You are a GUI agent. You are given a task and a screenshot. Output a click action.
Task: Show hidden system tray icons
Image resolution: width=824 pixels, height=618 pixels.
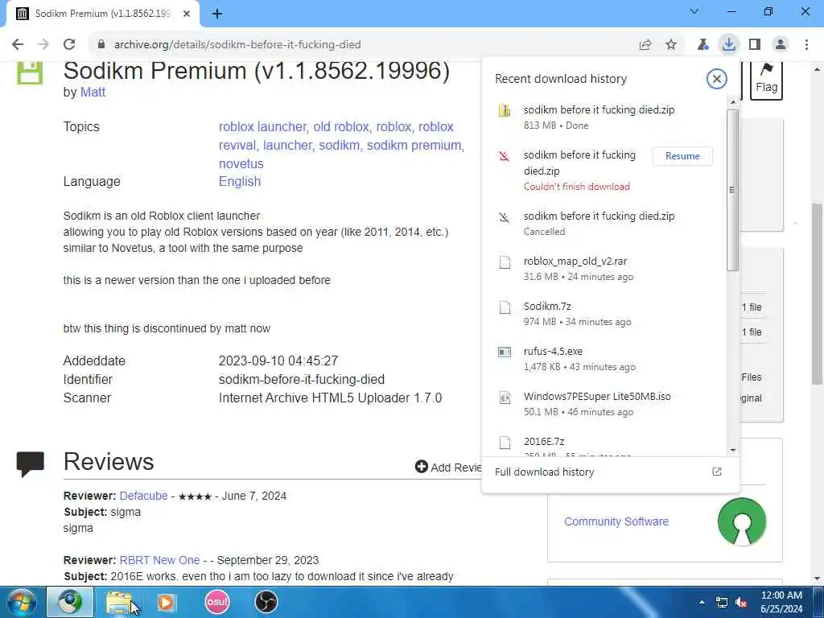click(702, 602)
